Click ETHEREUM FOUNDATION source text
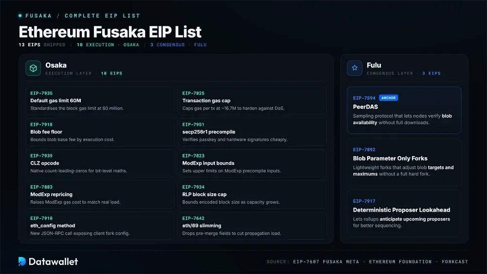487x274 pixels. pos(400,262)
